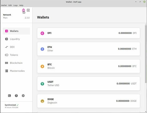This screenshot has height=113, width=147.
Task: Click the BTC balance 0.00000000
Action: [125, 66]
